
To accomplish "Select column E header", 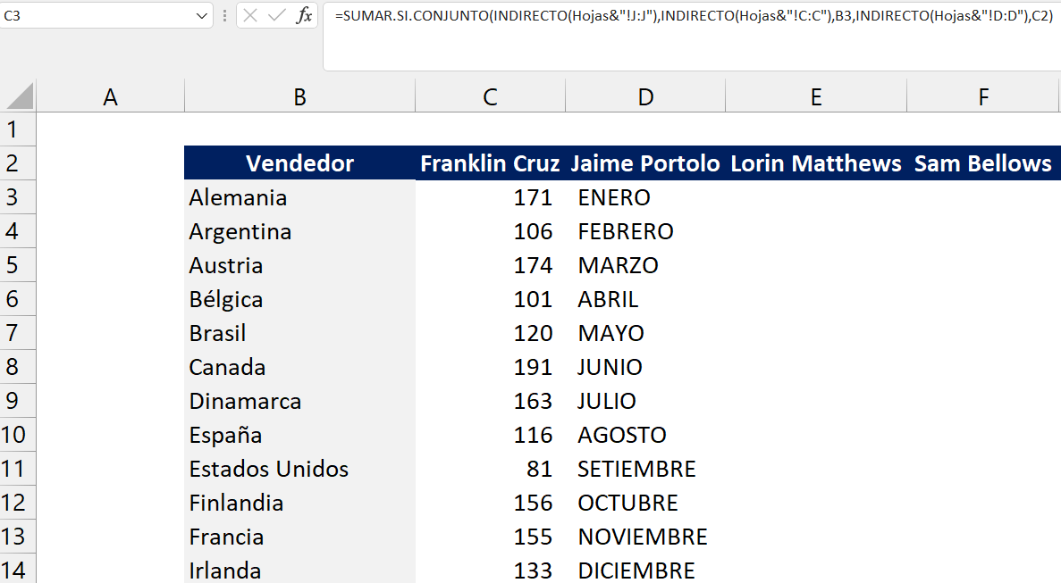I will [x=815, y=97].
